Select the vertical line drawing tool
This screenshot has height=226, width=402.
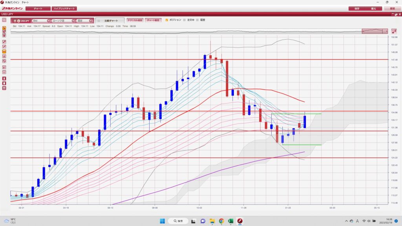click(x=4, y=56)
